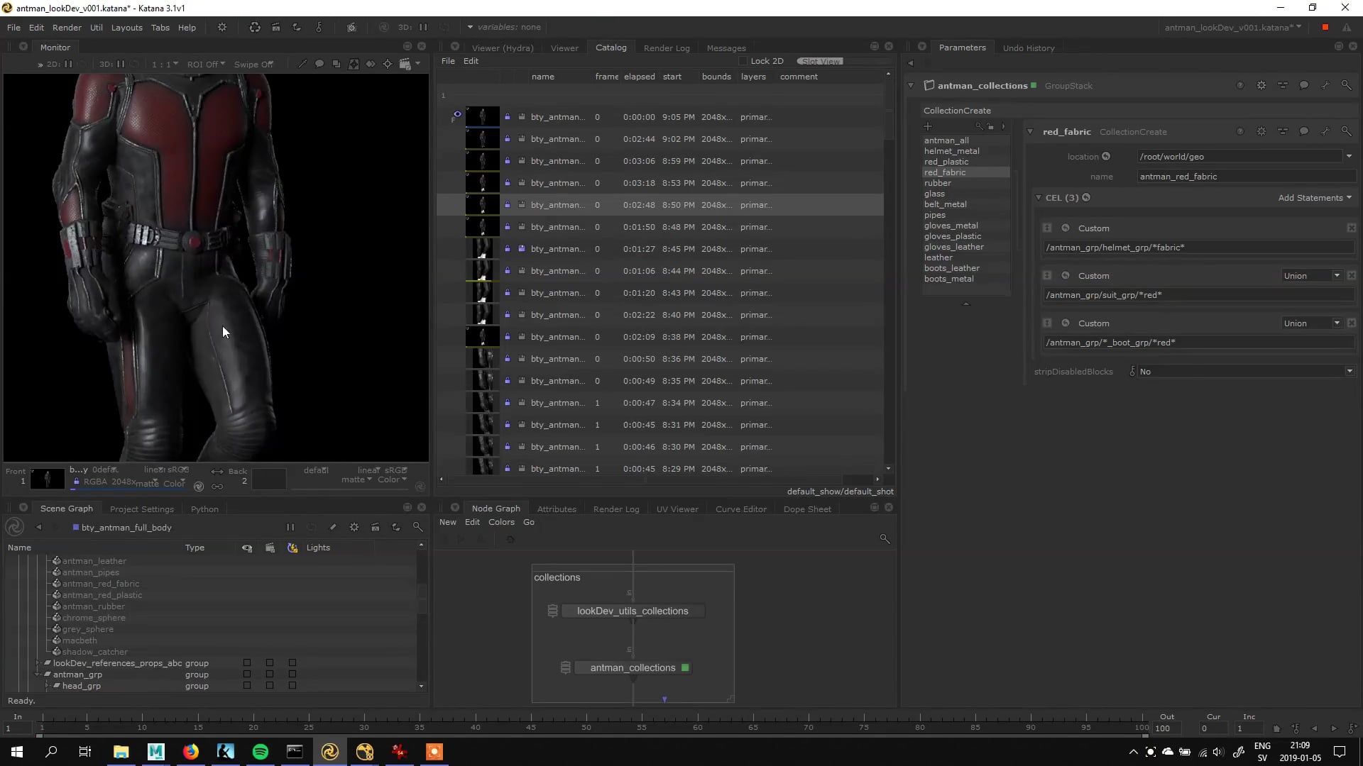Open the stripDisabledBlocks No dropdown
Screen dimensions: 1363x766
click(x=1246, y=372)
